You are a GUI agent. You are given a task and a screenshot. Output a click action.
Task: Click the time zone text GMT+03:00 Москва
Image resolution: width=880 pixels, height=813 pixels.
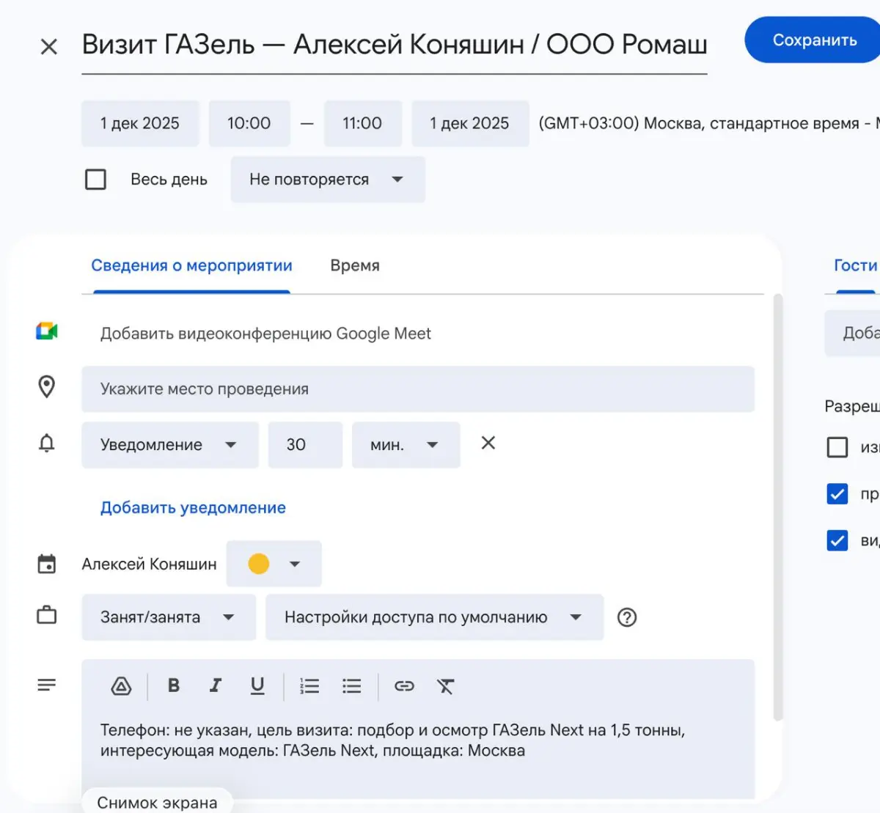[x=709, y=123]
